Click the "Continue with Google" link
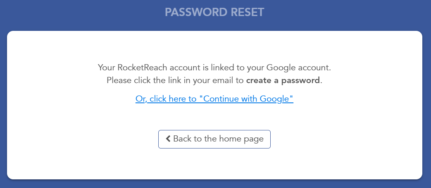Viewport: 431px width, 188px height. click(x=214, y=99)
